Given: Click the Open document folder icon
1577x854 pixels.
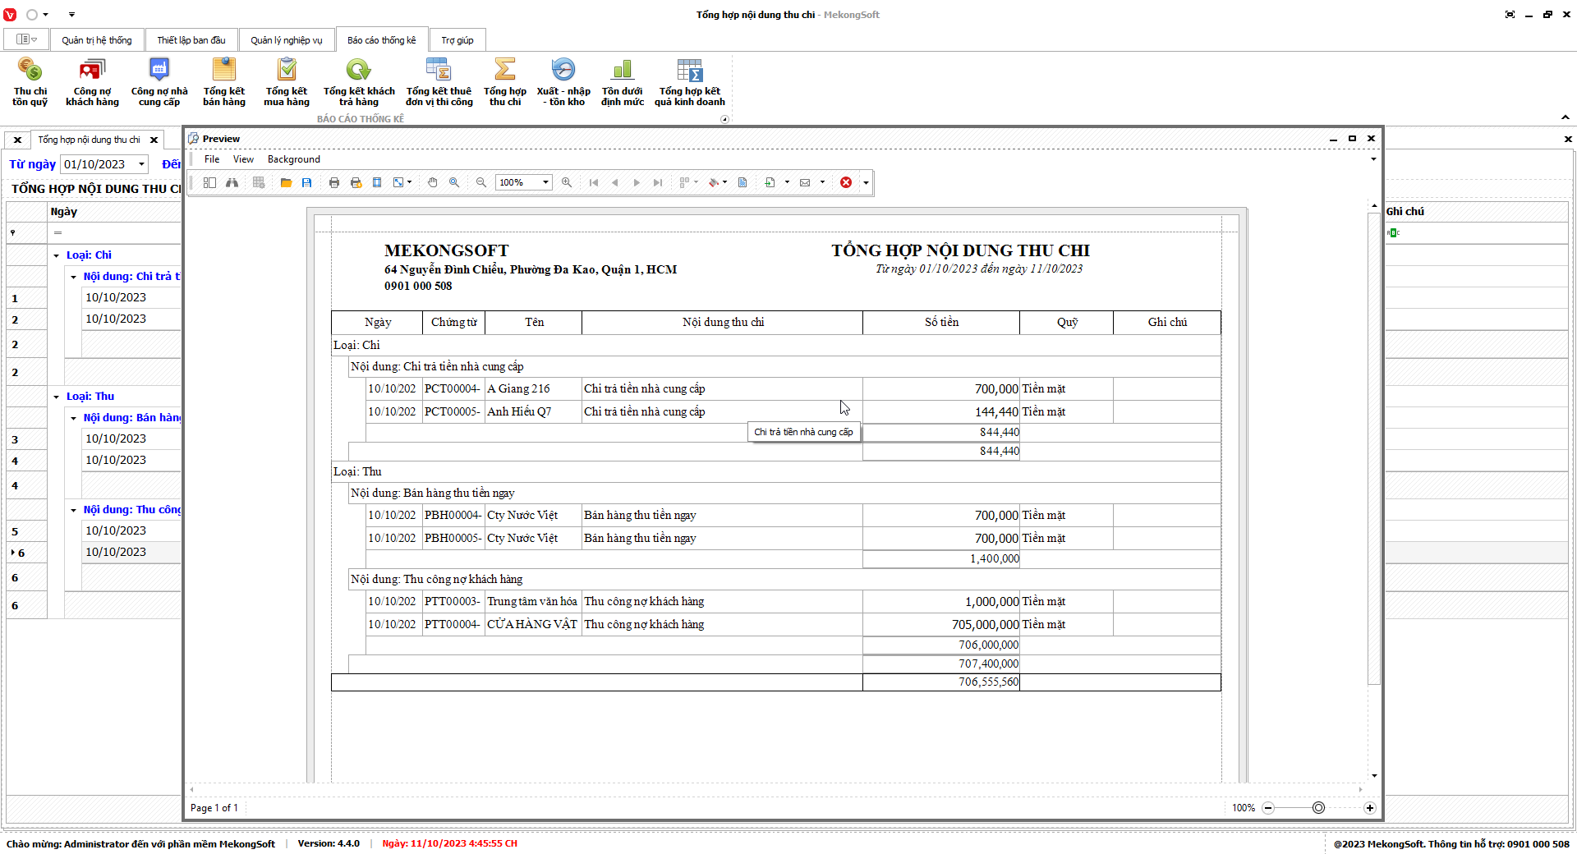Looking at the screenshot, I should coord(286,182).
